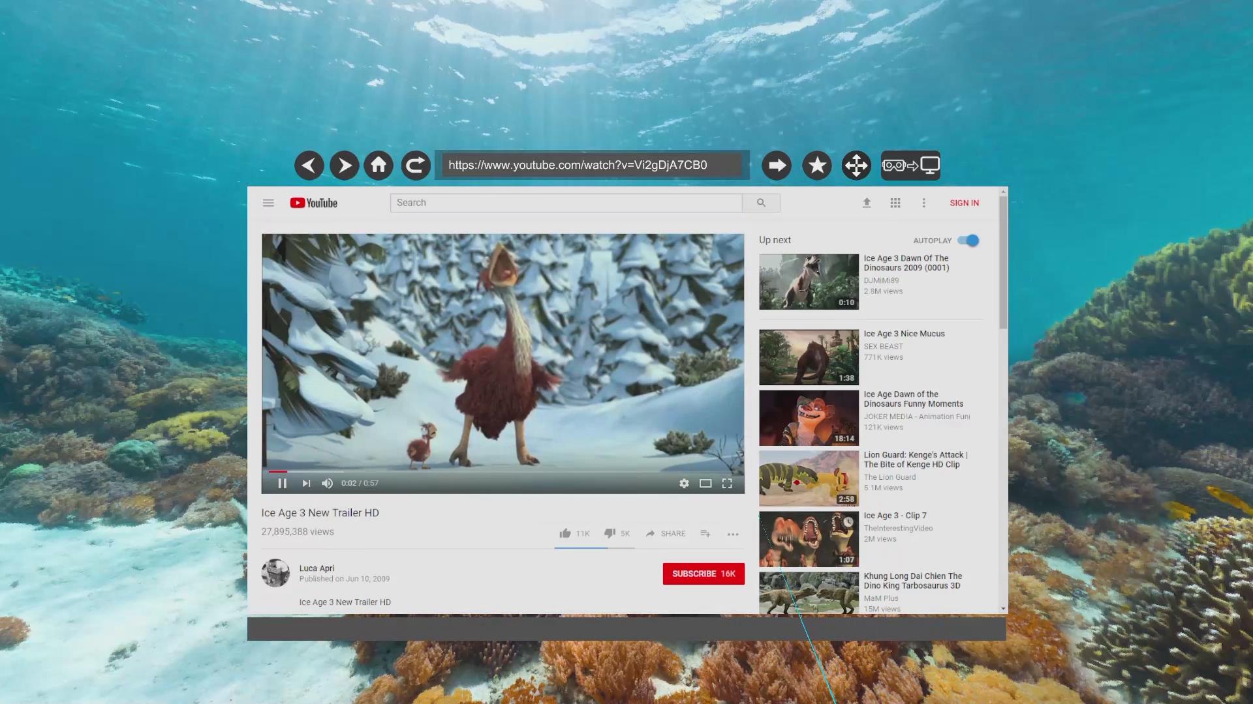Disable the Autoplay toggle

(x=968, y=240)
